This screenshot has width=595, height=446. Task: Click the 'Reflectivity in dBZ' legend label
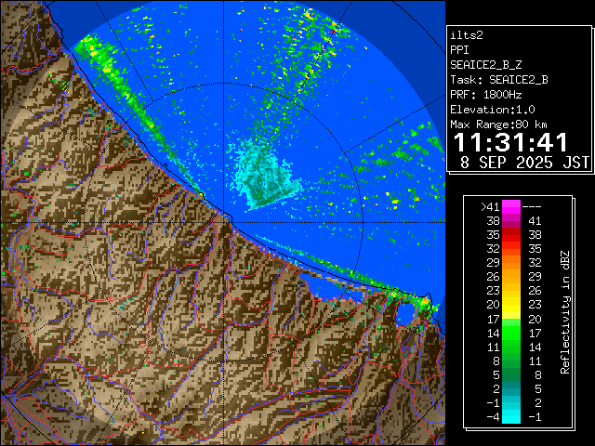(564, 311)
